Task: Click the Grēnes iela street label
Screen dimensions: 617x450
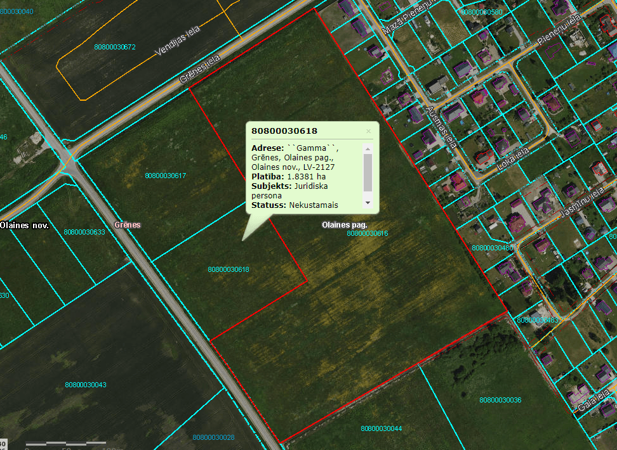Action: click(x=199, y=68)
